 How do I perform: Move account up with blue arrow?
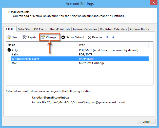[107, 37]
